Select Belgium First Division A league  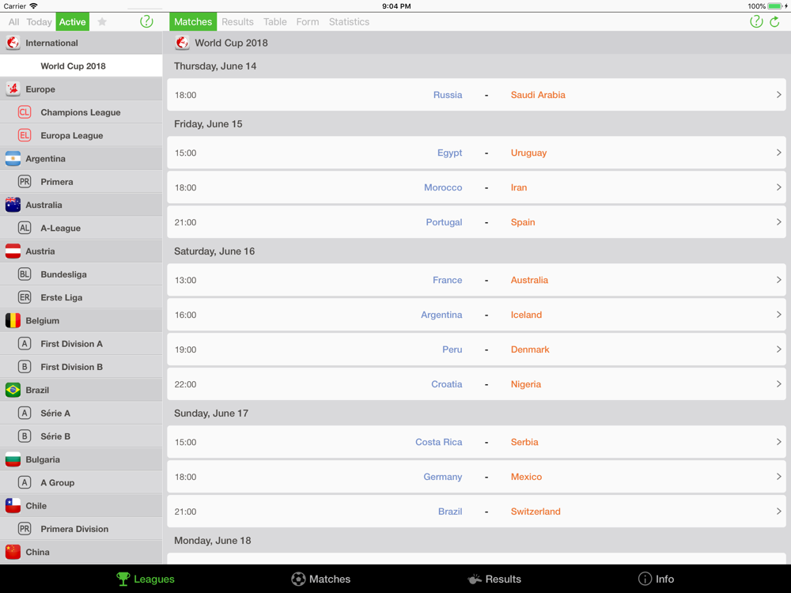coord(81,343)
